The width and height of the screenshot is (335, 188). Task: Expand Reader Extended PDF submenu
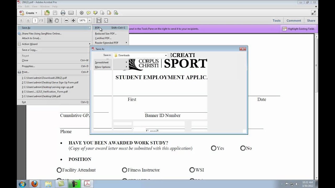pos(110,43)
